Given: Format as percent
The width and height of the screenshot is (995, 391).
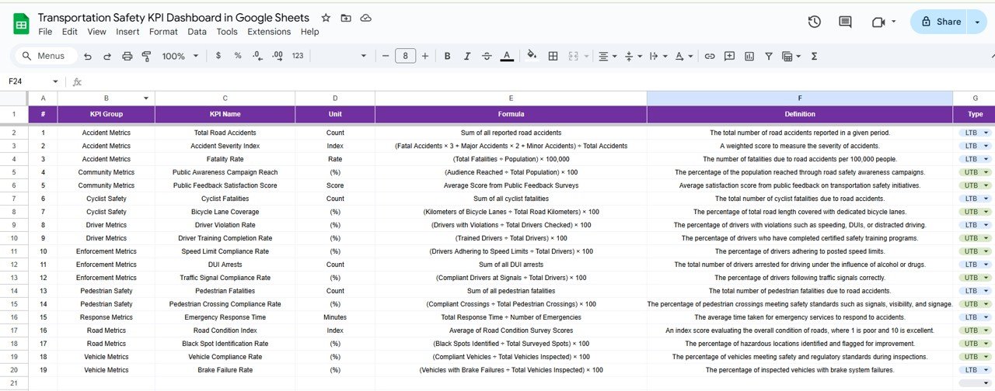Looking at the screenshot, I should [x=238, y=56].
